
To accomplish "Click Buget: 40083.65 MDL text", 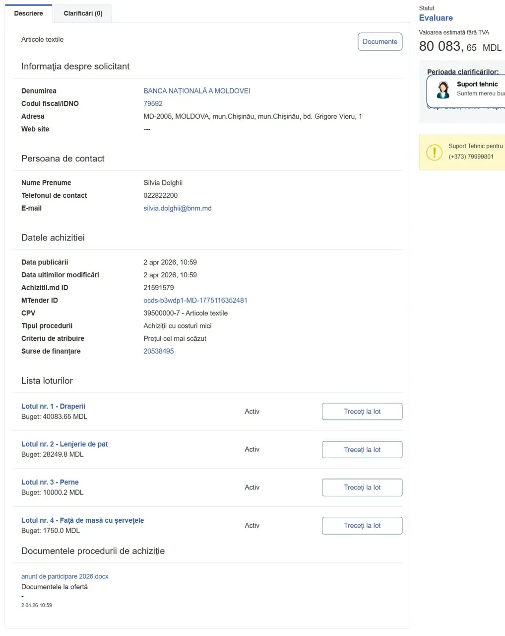I will (54, 417).
